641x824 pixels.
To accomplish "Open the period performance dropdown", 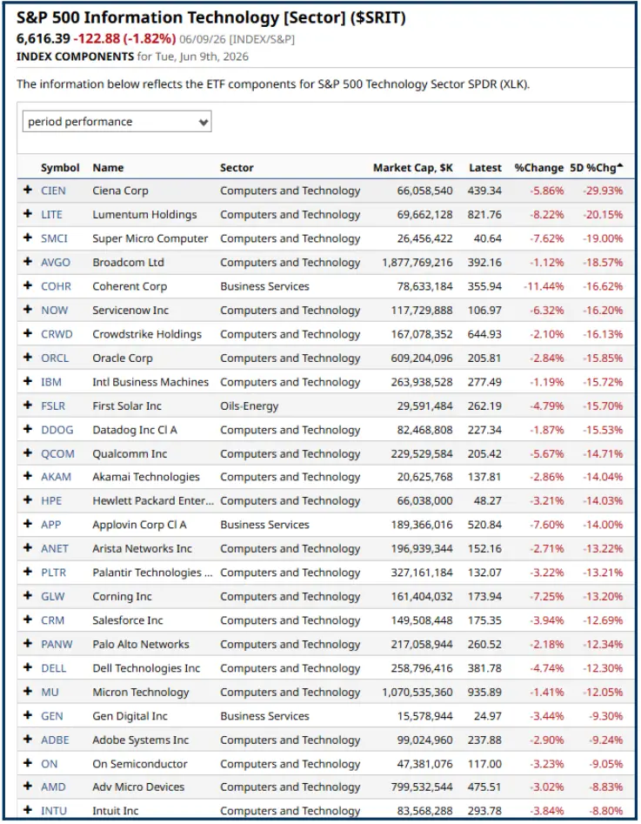I will click(x=117, y=122).
